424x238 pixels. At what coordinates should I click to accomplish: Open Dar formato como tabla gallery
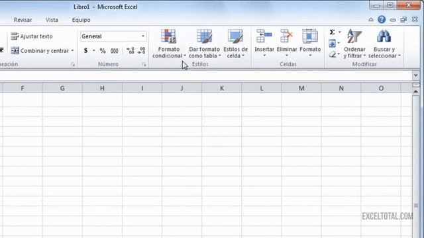pyautogui.click(x=204, y=44)
